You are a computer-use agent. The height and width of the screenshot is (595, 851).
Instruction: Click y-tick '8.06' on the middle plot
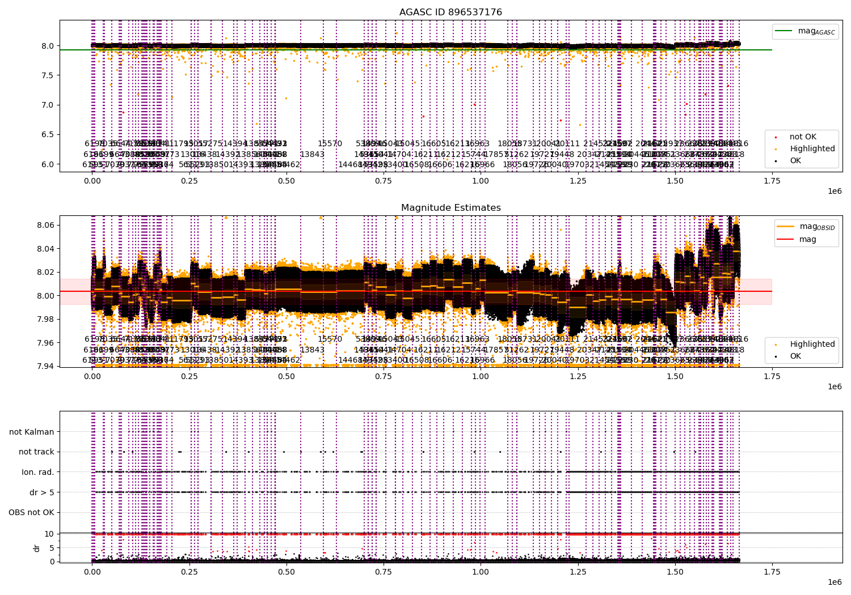point(46,226)
